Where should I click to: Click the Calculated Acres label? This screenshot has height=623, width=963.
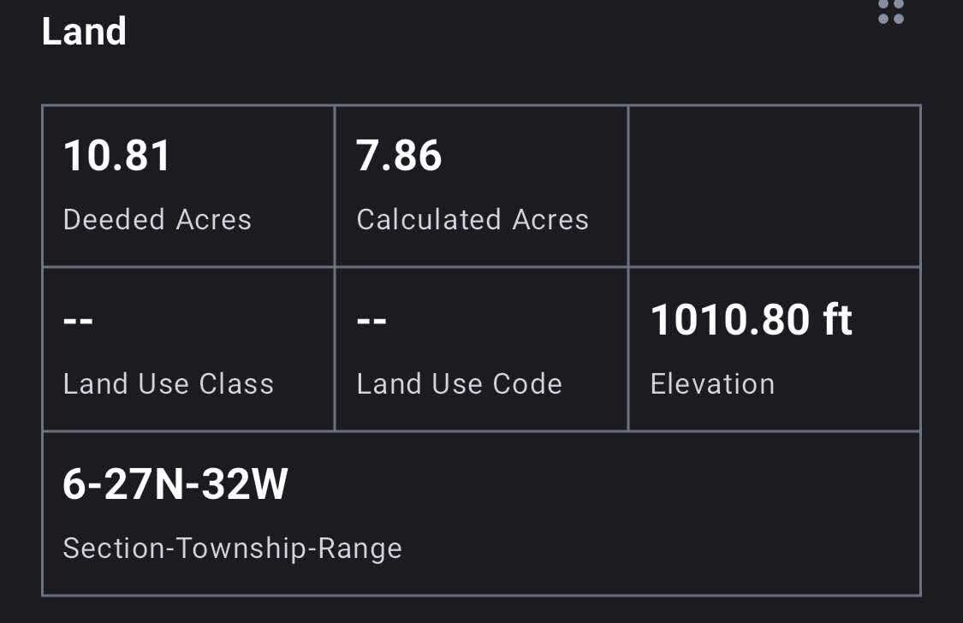pos(473,220)
